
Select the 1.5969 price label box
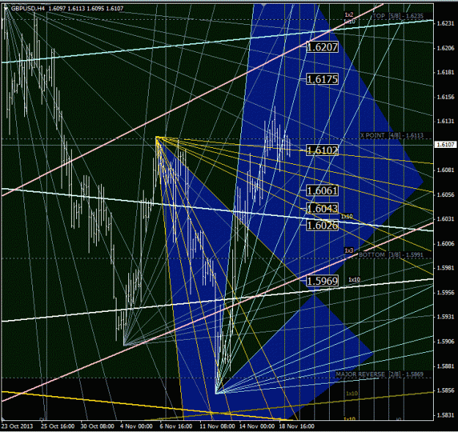(322, 281)
